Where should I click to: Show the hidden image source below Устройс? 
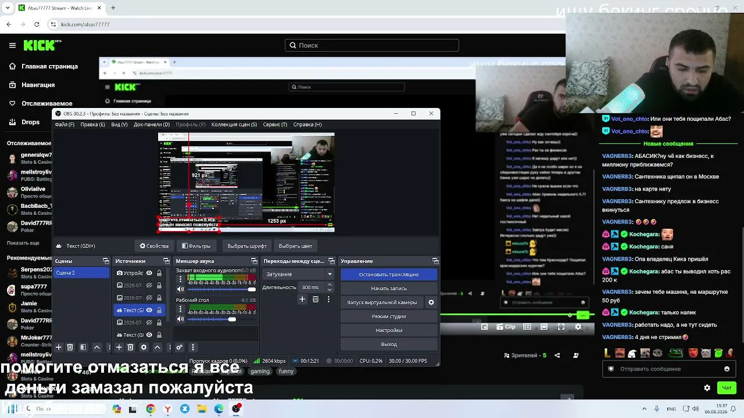pos(149,285)
